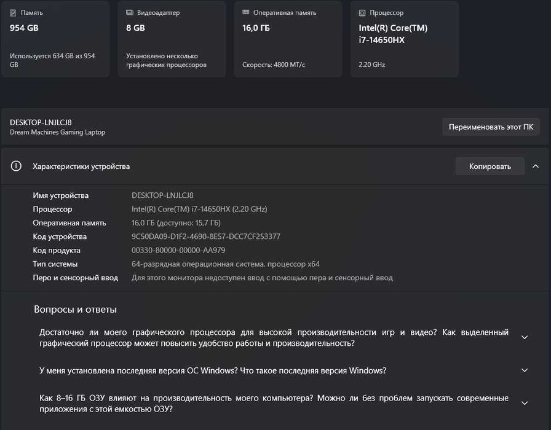Viewport: 551px width, 430px height.
Task: Select device name value in specifications list
Action: 162,195
